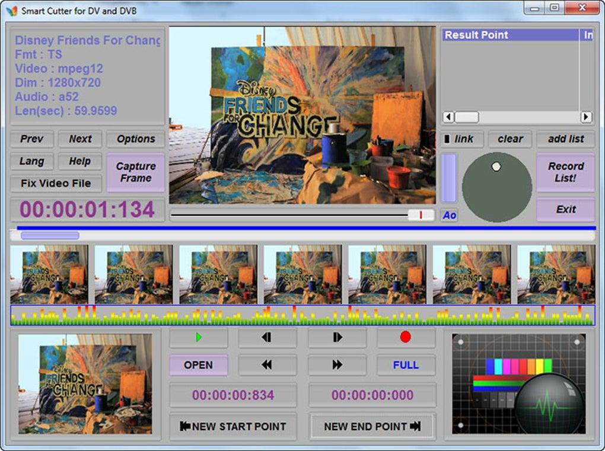The width and height of the screenshot is (605, 451).
Task: Click the test pattern scope image
Action: [x=518, y=384]
